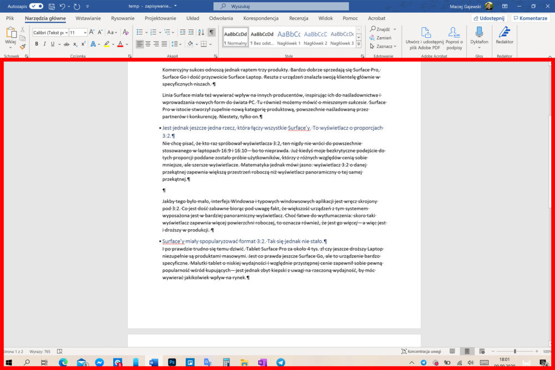The width and height of the screenshot is (555, 370).
Task: Increase font size with the grow font icon
Action: (x=92, y=32)
